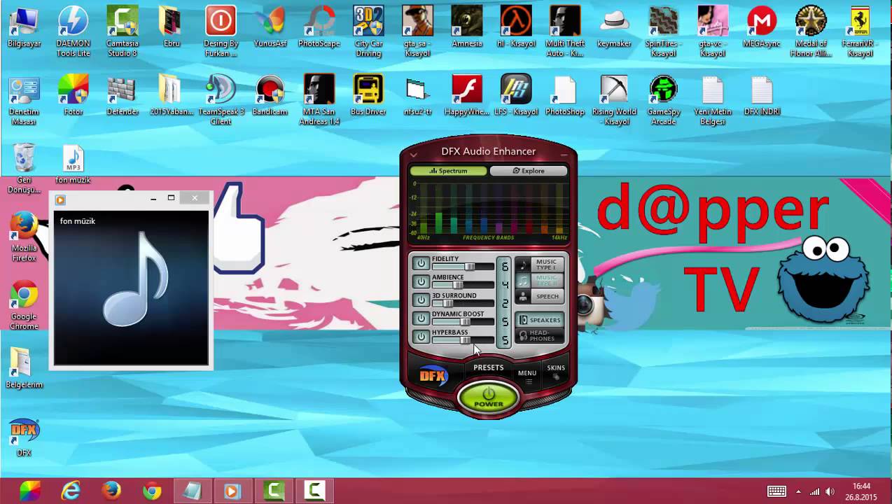Viewport: 892px width, 504px height.
Task: Toggle the Dynamic Boost power button
Action: 421,318
